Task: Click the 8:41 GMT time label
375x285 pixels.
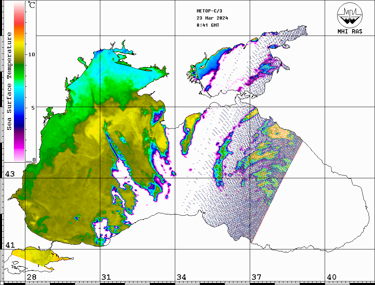Action: 208,25
